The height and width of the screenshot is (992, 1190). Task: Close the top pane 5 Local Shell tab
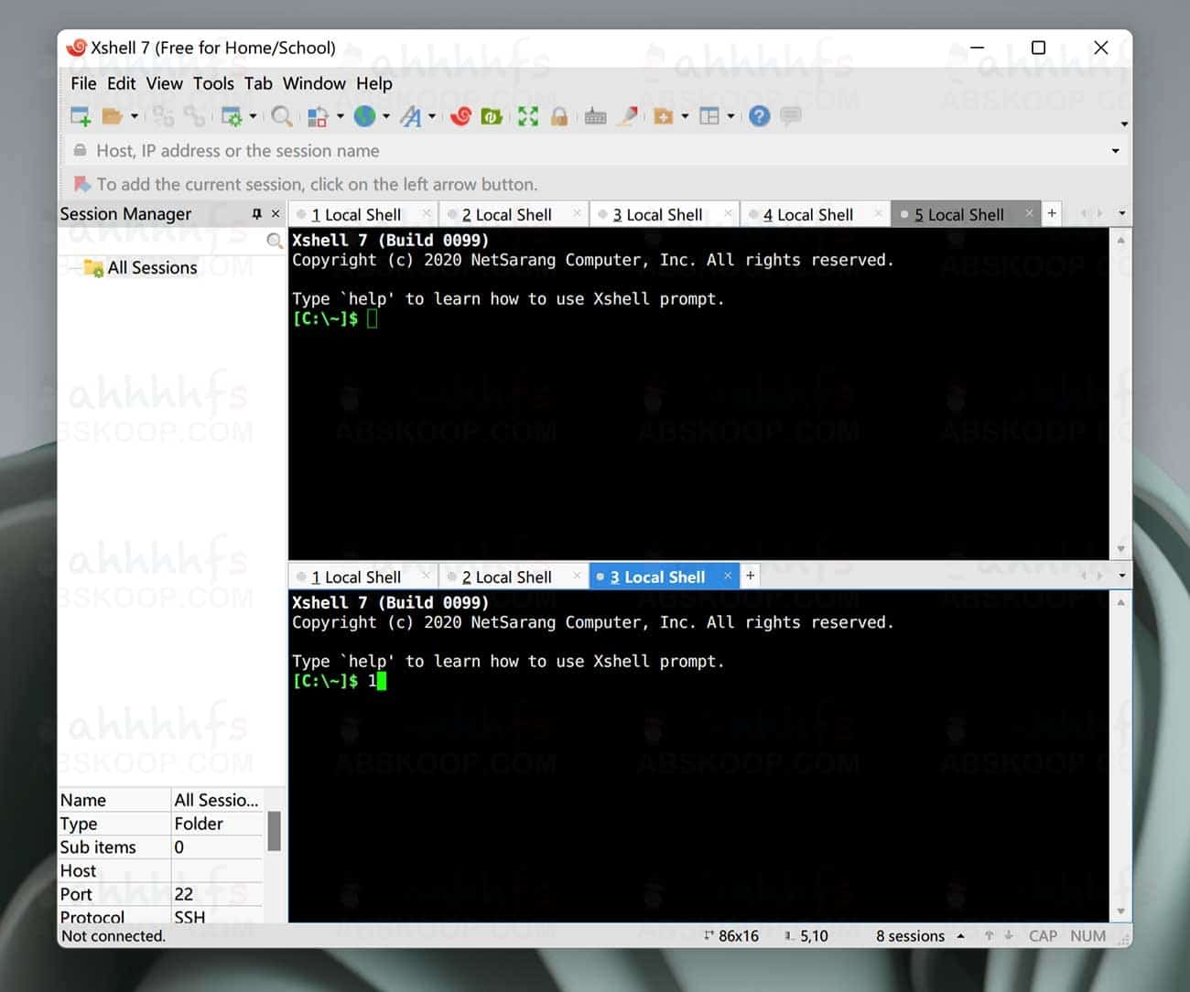[1029, 213]
